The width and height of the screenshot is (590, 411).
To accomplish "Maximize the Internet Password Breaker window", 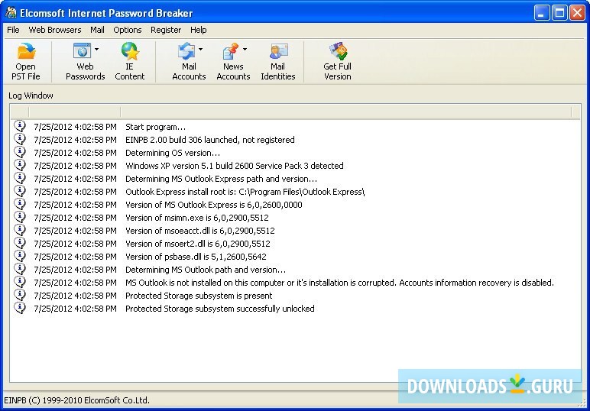I will coord(559,13).
